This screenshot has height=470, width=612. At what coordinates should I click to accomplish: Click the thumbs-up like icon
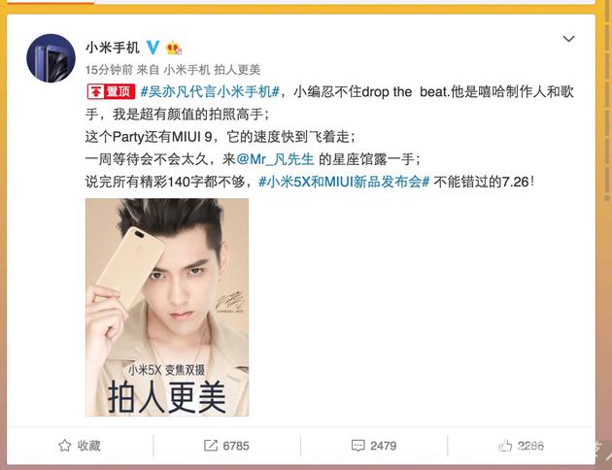(505, 446)
